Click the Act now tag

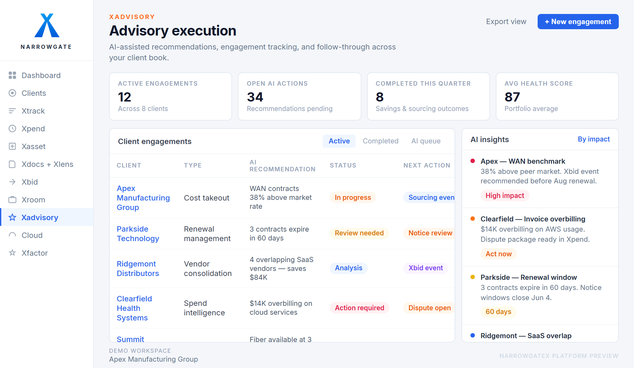pyautogui.click(x=498, y=254)
